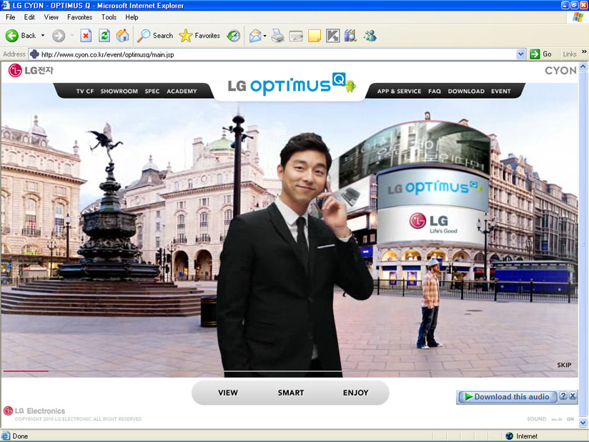Open the Edit menu
Viewport: 589px width, 442px height.
point(29,17)
